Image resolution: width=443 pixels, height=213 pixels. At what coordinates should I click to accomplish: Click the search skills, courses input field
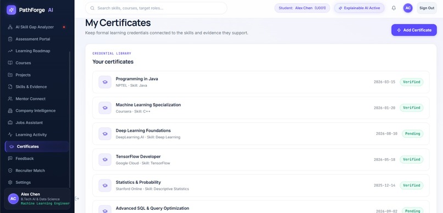coord(156,8)
